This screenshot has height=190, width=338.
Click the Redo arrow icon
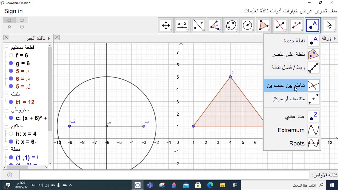(10, 20)
